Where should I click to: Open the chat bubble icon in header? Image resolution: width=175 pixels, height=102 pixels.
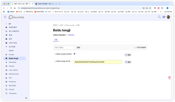164,17
